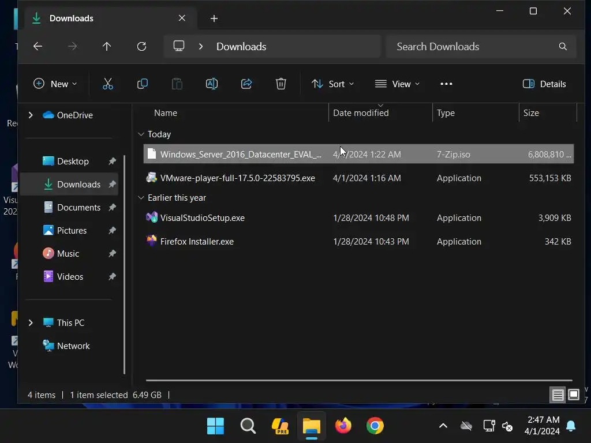Screen dimensions: 591x443
Task: Click the Rename icon in toolbar
Action: click(x=212, y=84)
